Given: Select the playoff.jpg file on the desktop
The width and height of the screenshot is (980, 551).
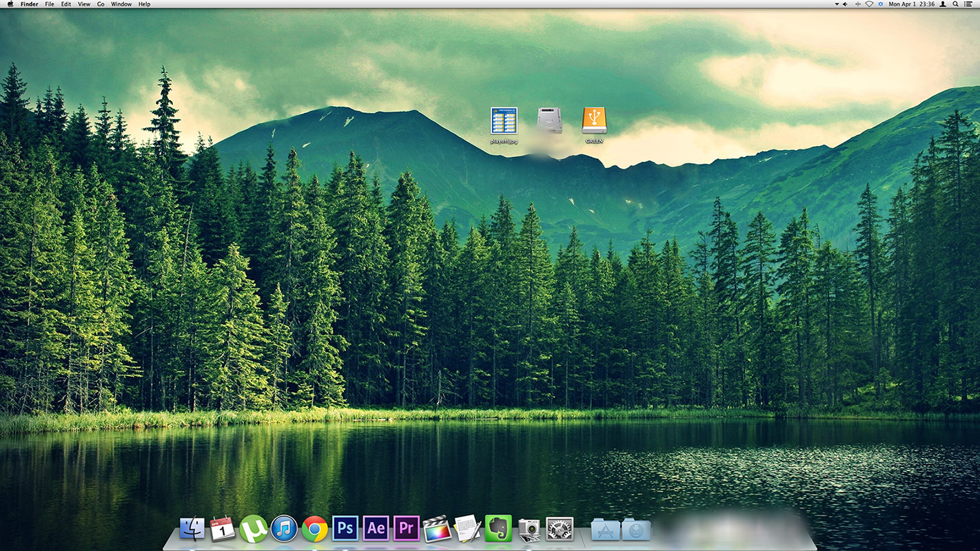Looking at the screenshot, I should pos(504,121).
